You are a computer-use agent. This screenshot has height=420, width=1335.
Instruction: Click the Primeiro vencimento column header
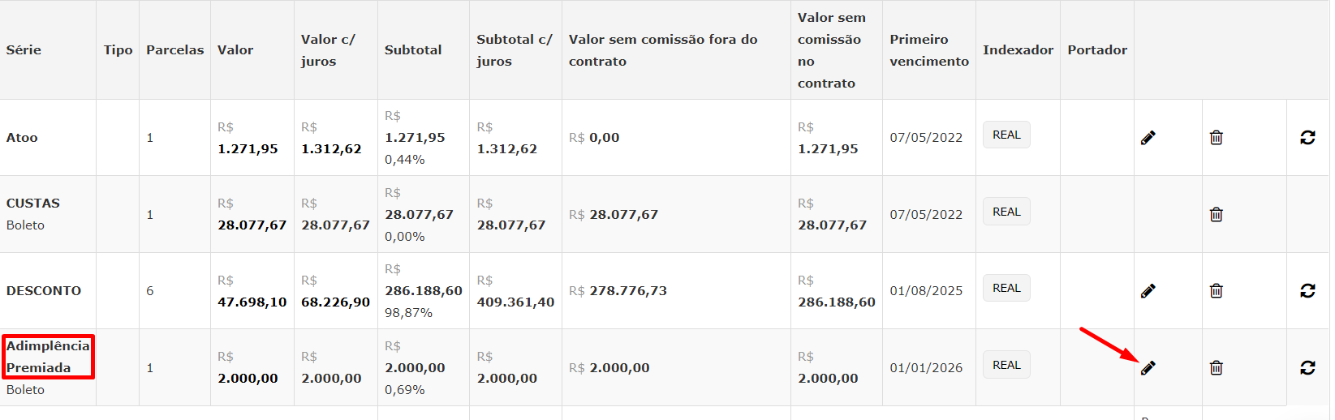point(929,50)
